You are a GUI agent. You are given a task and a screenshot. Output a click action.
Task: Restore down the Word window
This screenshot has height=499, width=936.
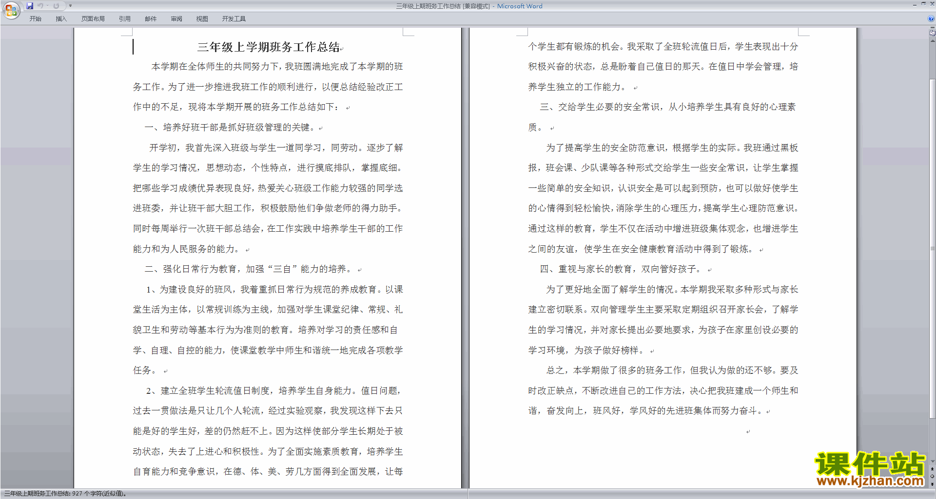coord(923,4)
